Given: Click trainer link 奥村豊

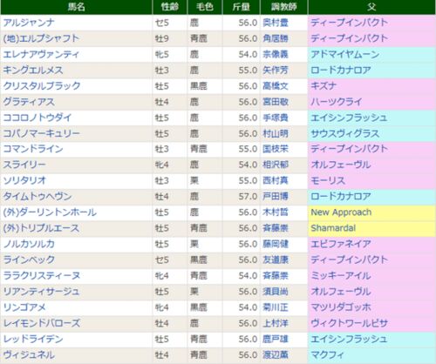Looking at the screenshot, I should coord(276,23).
